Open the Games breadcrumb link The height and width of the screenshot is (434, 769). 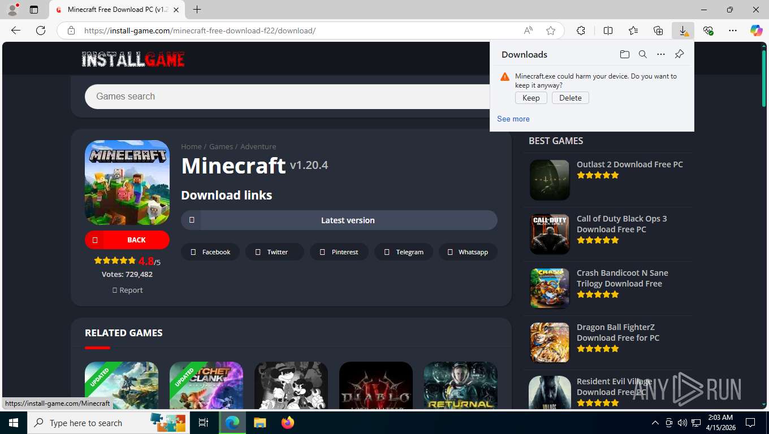click(221, 146)
